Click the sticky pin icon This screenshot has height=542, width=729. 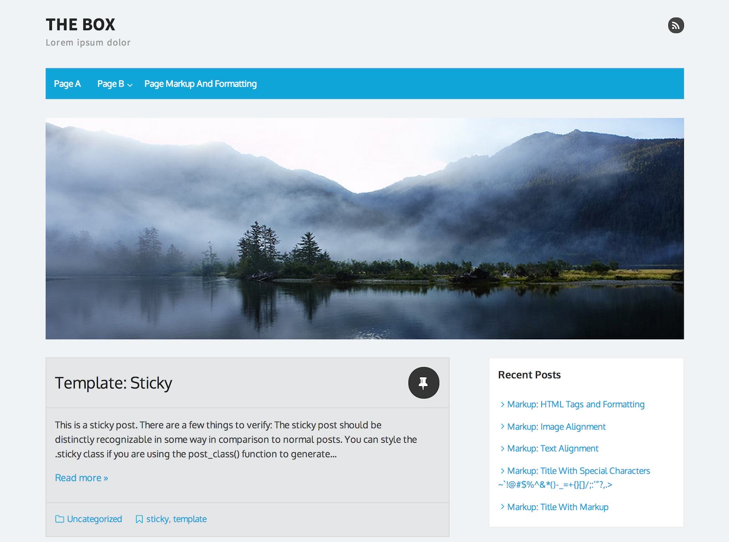[x=424, y=383]
